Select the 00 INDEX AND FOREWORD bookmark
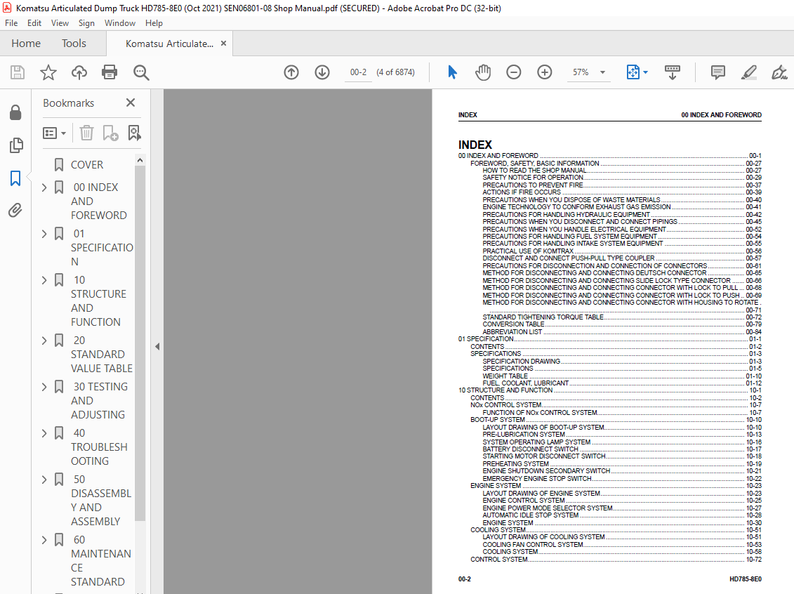The image size is (794, 594). [99, 202]
